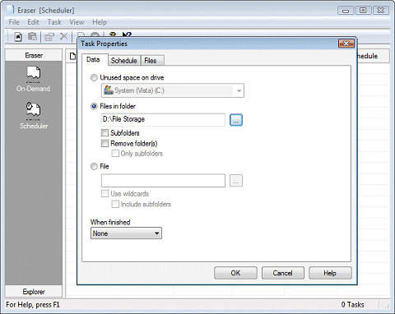395x314 pixels.
Task: Click the OK button
Action: (235, 273)
